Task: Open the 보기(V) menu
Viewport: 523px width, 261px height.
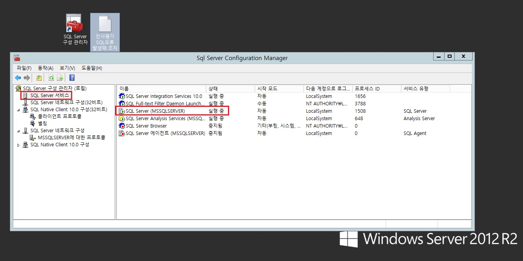Action: point(66,68)
